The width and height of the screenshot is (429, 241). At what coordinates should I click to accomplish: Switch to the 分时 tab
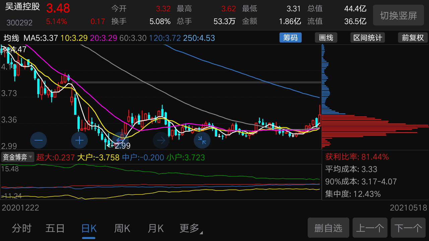[22, 228]
